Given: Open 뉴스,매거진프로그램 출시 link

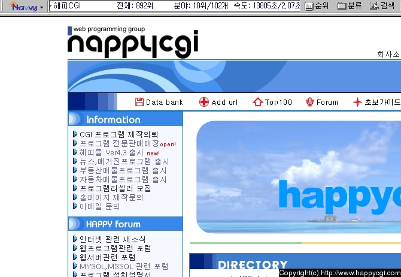Looking at the screenshot, I should [124, 161].
